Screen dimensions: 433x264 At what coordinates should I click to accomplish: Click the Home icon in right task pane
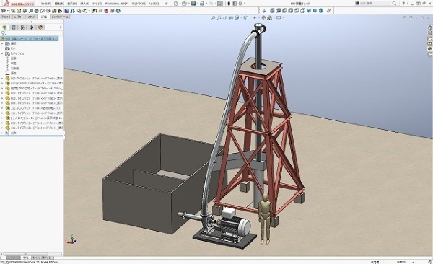coord(429,27)
